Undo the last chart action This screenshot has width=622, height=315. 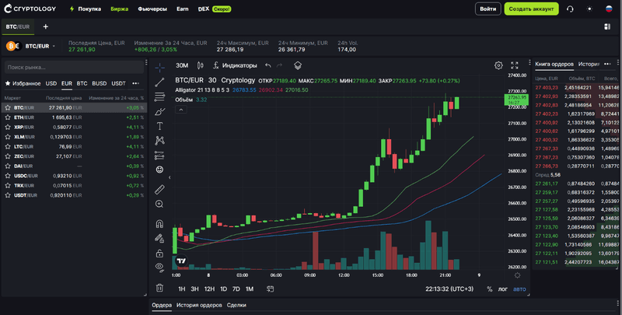point(268,65)
